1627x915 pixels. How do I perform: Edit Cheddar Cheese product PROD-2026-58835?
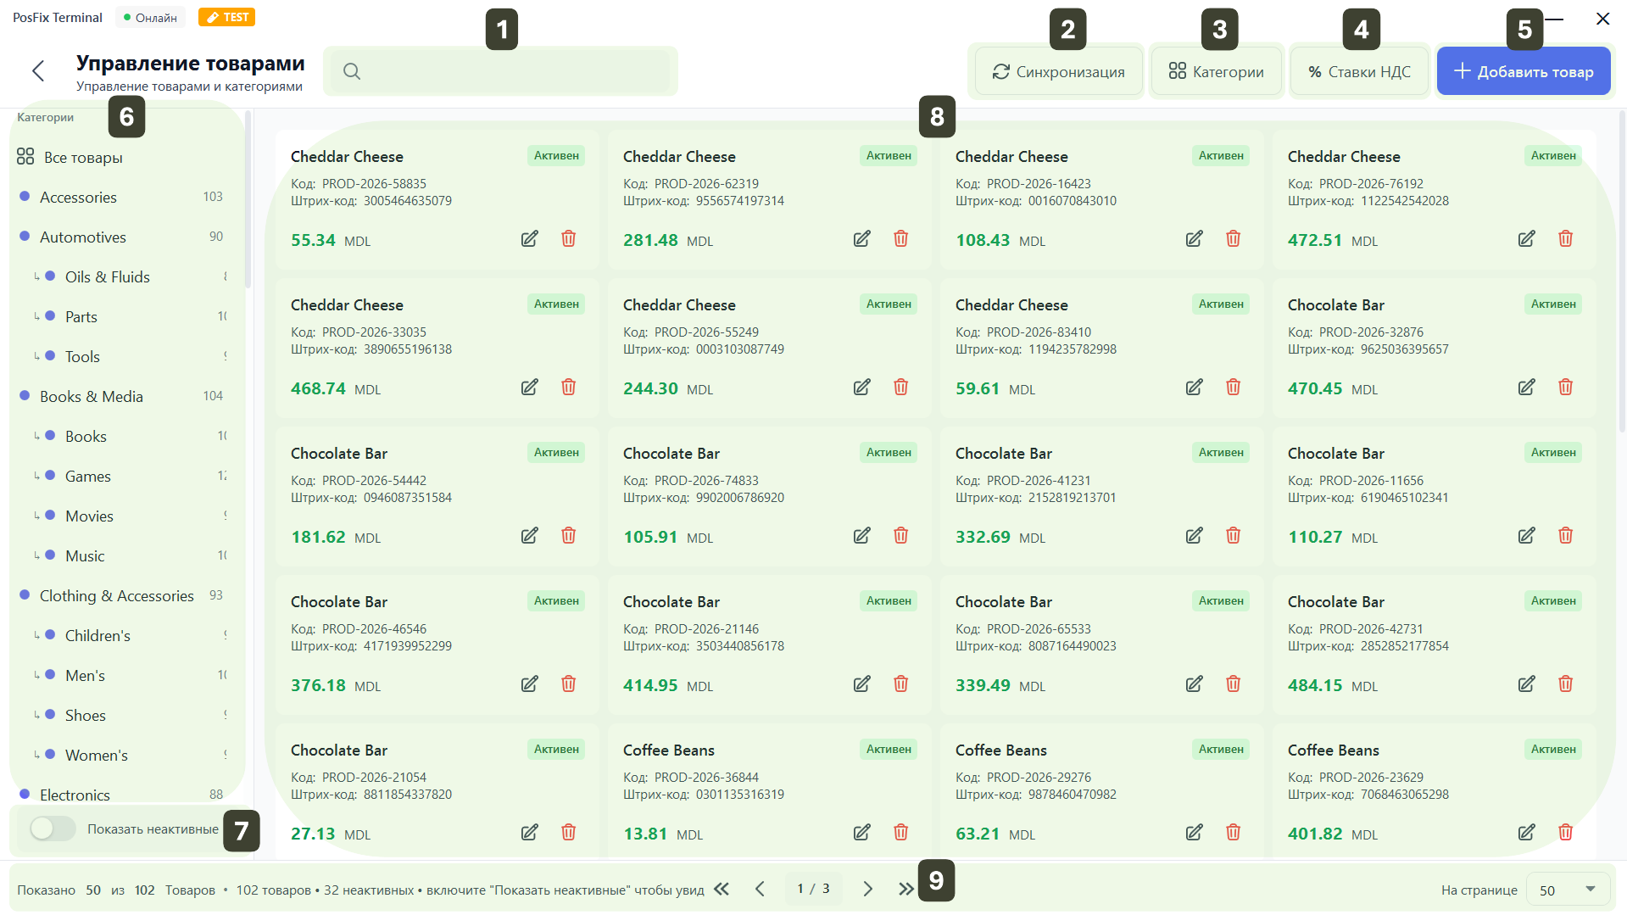click(x=529, y=239)
